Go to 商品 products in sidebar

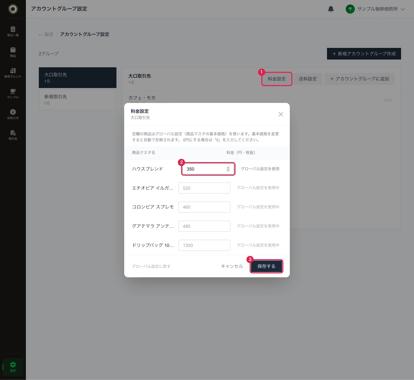pyautogui.click(x=13, y=52)
